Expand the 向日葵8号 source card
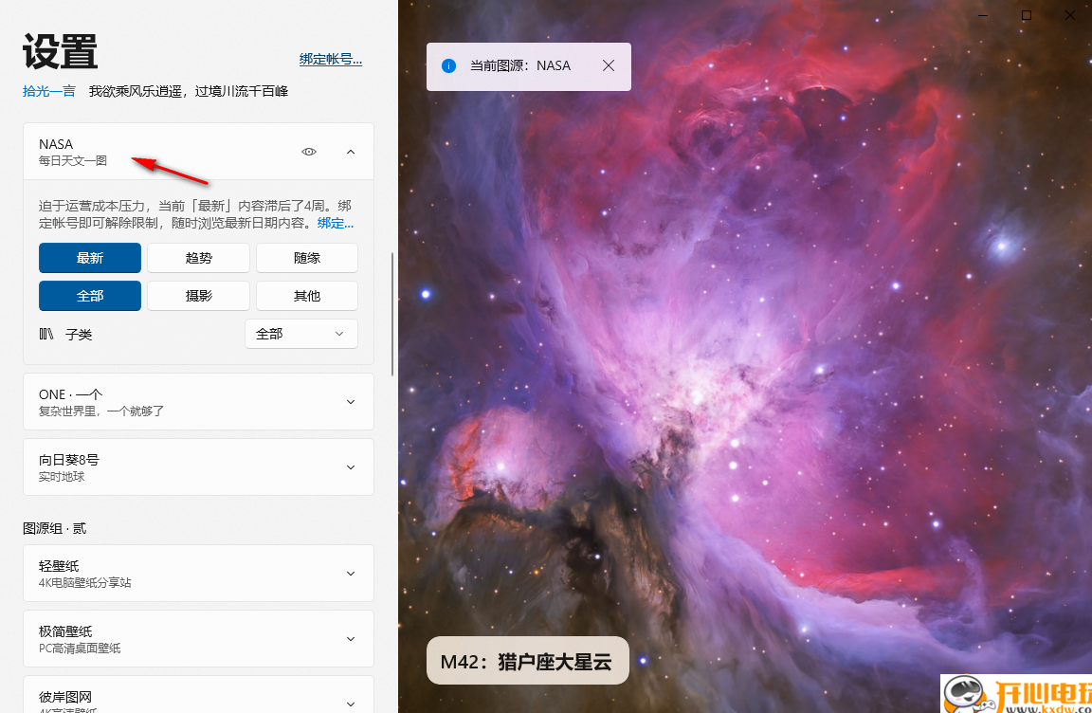 pyautogui.click(x=198, y=467)
